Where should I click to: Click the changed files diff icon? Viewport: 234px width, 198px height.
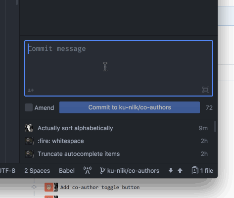tap(195, 170)
